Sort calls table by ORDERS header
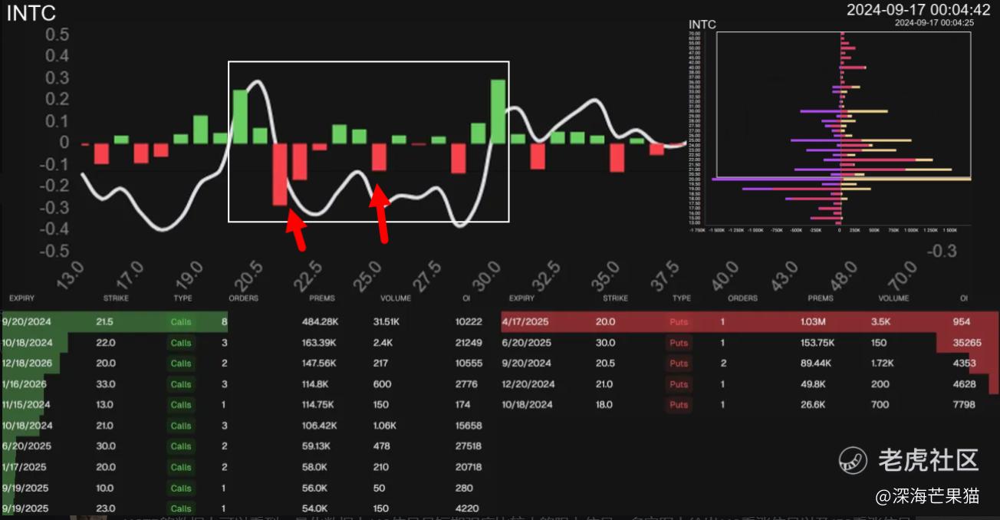 pyautogui.click(x=244, y=298)
